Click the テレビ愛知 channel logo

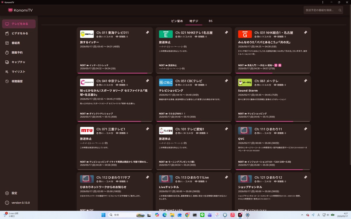166,131
